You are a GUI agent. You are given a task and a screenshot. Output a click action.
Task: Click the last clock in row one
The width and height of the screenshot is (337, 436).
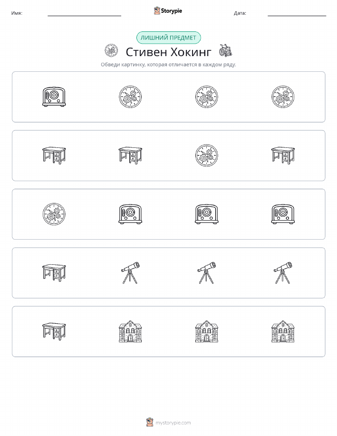(x=283, y=97)
